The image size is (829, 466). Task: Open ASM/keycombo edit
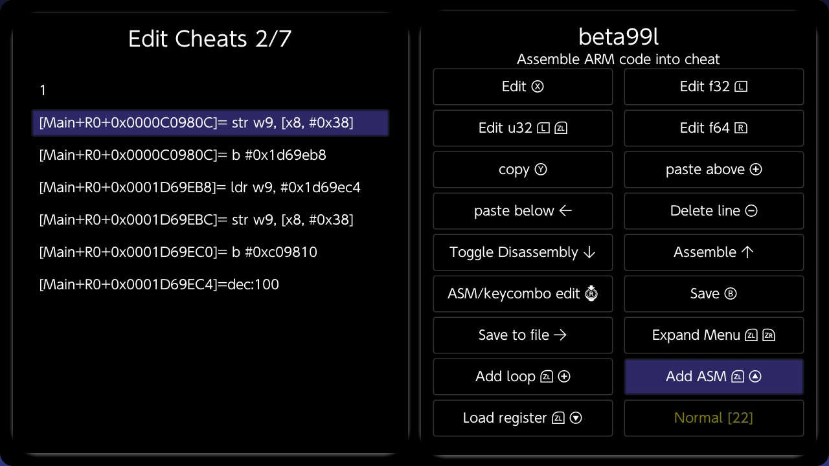coord(523,294)
